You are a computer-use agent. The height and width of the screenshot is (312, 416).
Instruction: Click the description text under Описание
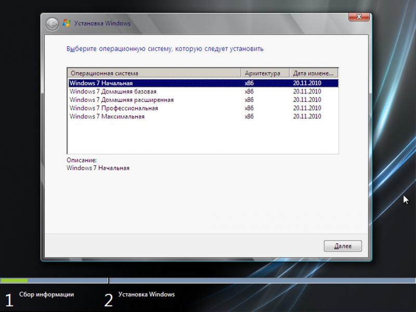pyautogui.click(x=98, y=168)
